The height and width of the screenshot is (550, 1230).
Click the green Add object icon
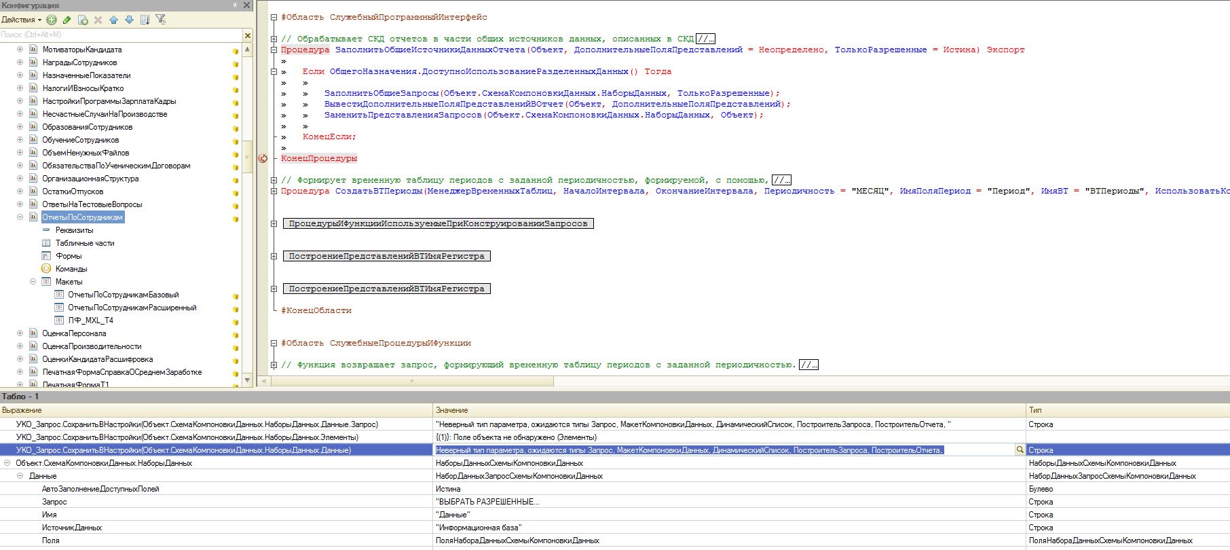tap(52, 20)
